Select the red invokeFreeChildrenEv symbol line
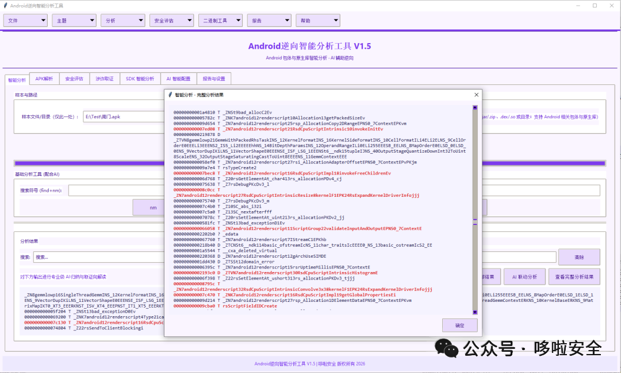The height and width of the screenshot is (373, 621). click(282, 173)
